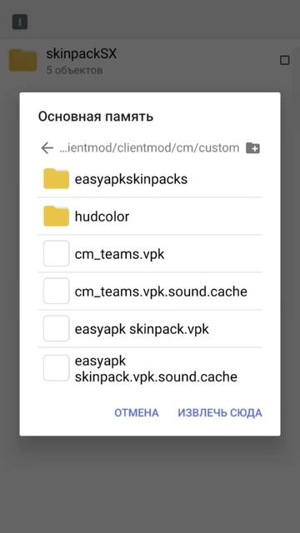This screenshot has width=300, height=533.
Task: Click the skinpackSX folder icon in background
Action: [22, 61]
